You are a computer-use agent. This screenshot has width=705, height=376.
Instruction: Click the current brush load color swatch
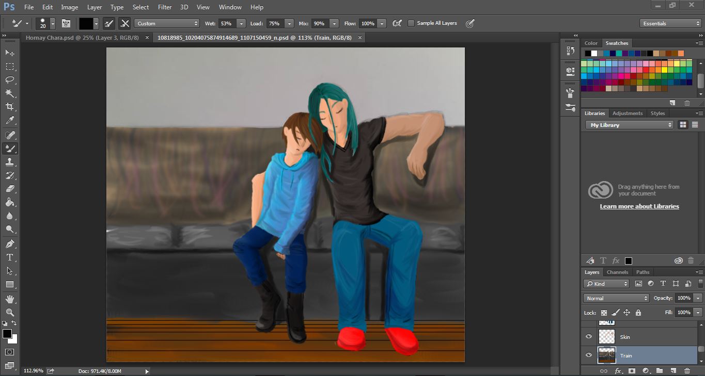(x=86, y=23)
